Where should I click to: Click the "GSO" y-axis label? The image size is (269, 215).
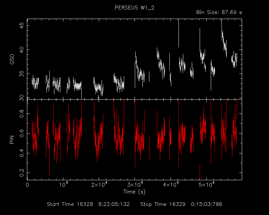click(x=12, y=59)
